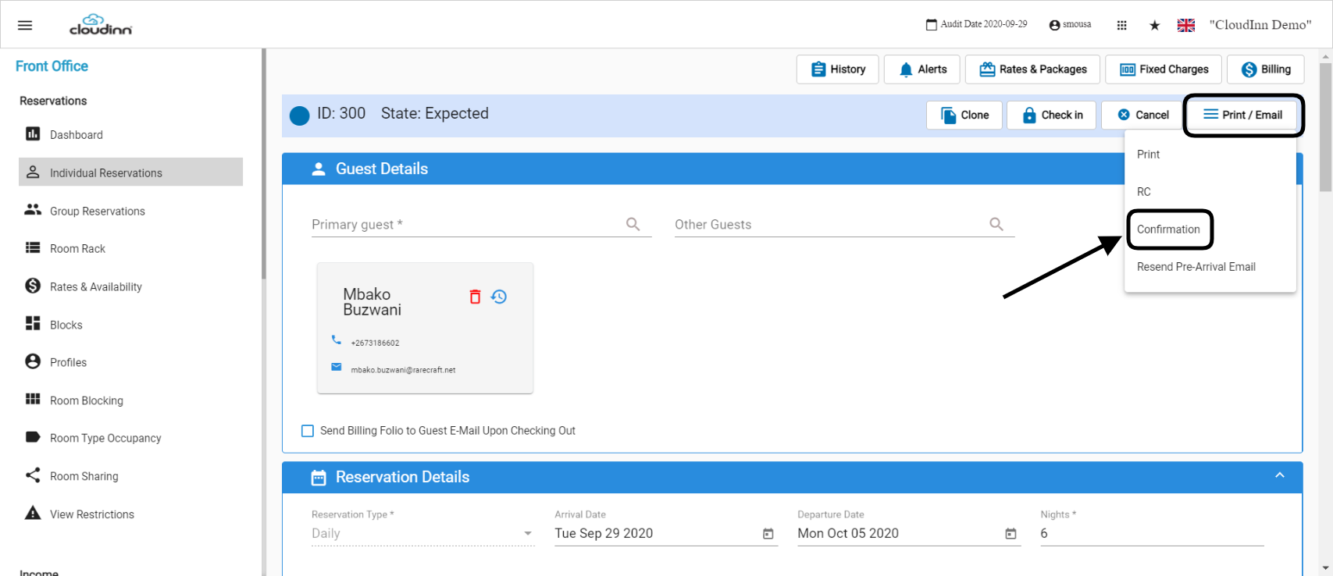The image size is (1333, 576).
Task: Open the Print / Email dropdown
Action: 1243,115
